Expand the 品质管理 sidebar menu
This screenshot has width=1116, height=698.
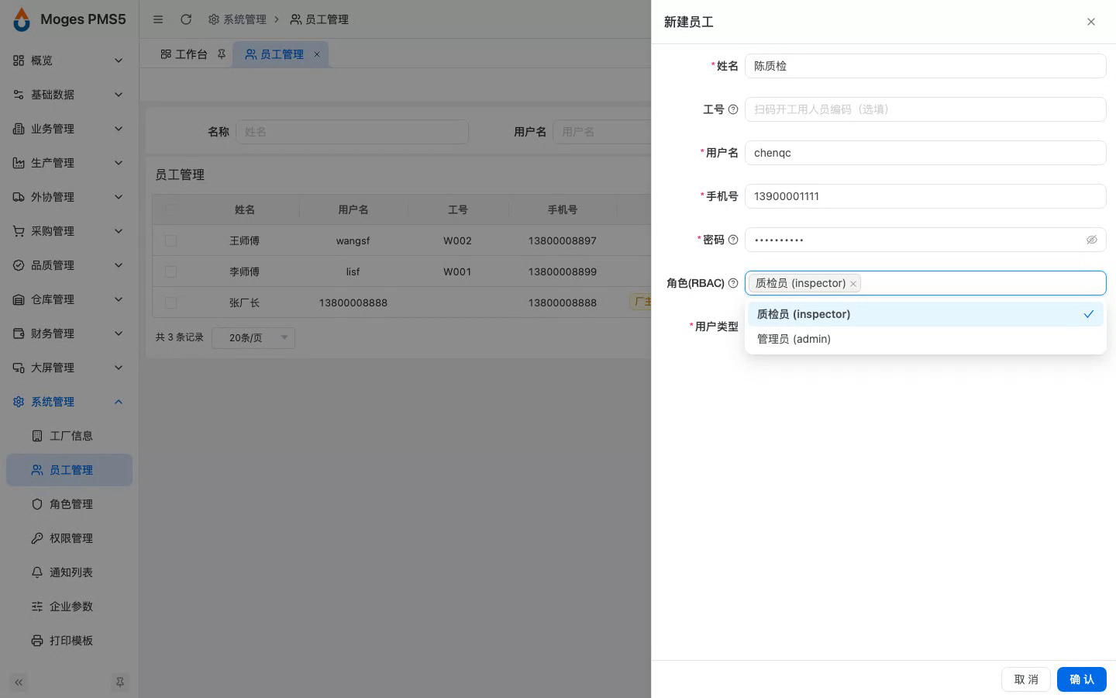70,265
